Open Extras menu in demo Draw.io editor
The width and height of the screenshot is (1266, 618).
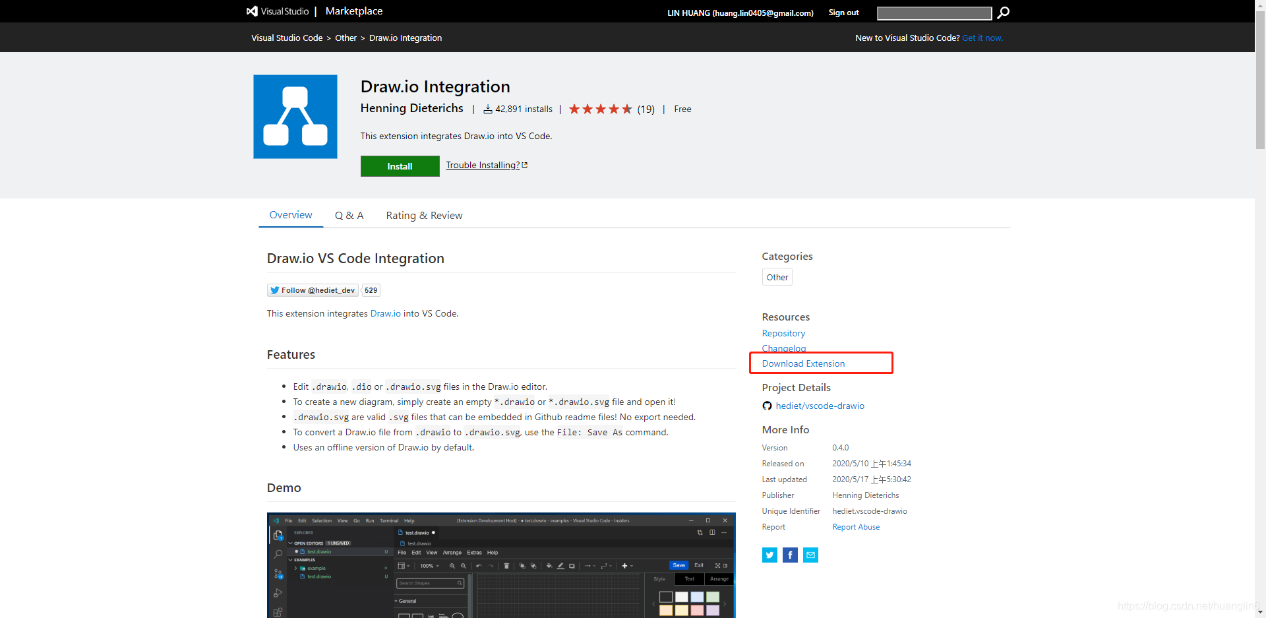pos(474,553)
